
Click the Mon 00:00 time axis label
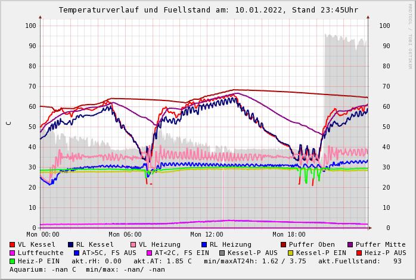tap(43, 235)
